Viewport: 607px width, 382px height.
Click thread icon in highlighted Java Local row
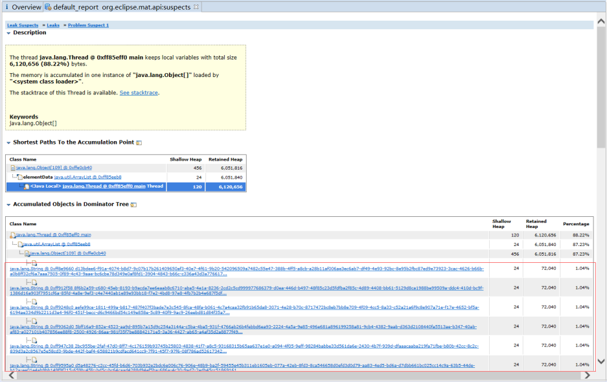27,186
